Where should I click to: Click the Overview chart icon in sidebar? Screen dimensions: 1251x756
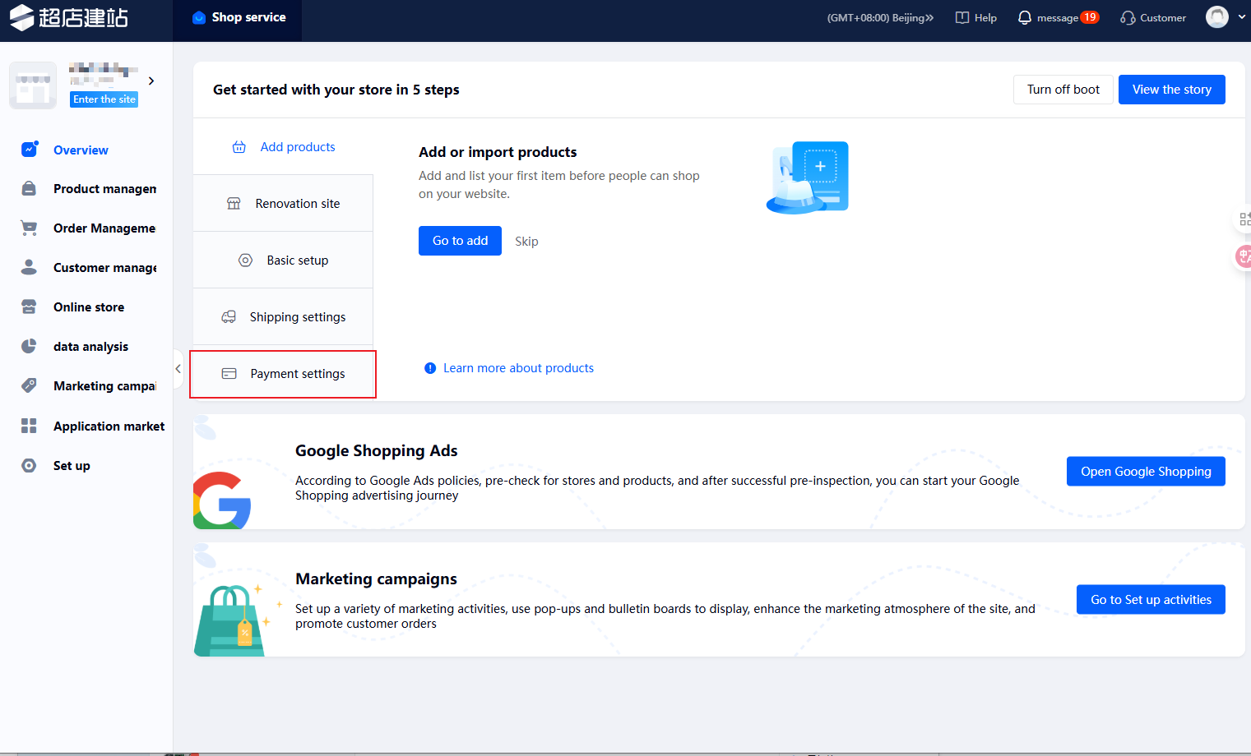(29, 150)
